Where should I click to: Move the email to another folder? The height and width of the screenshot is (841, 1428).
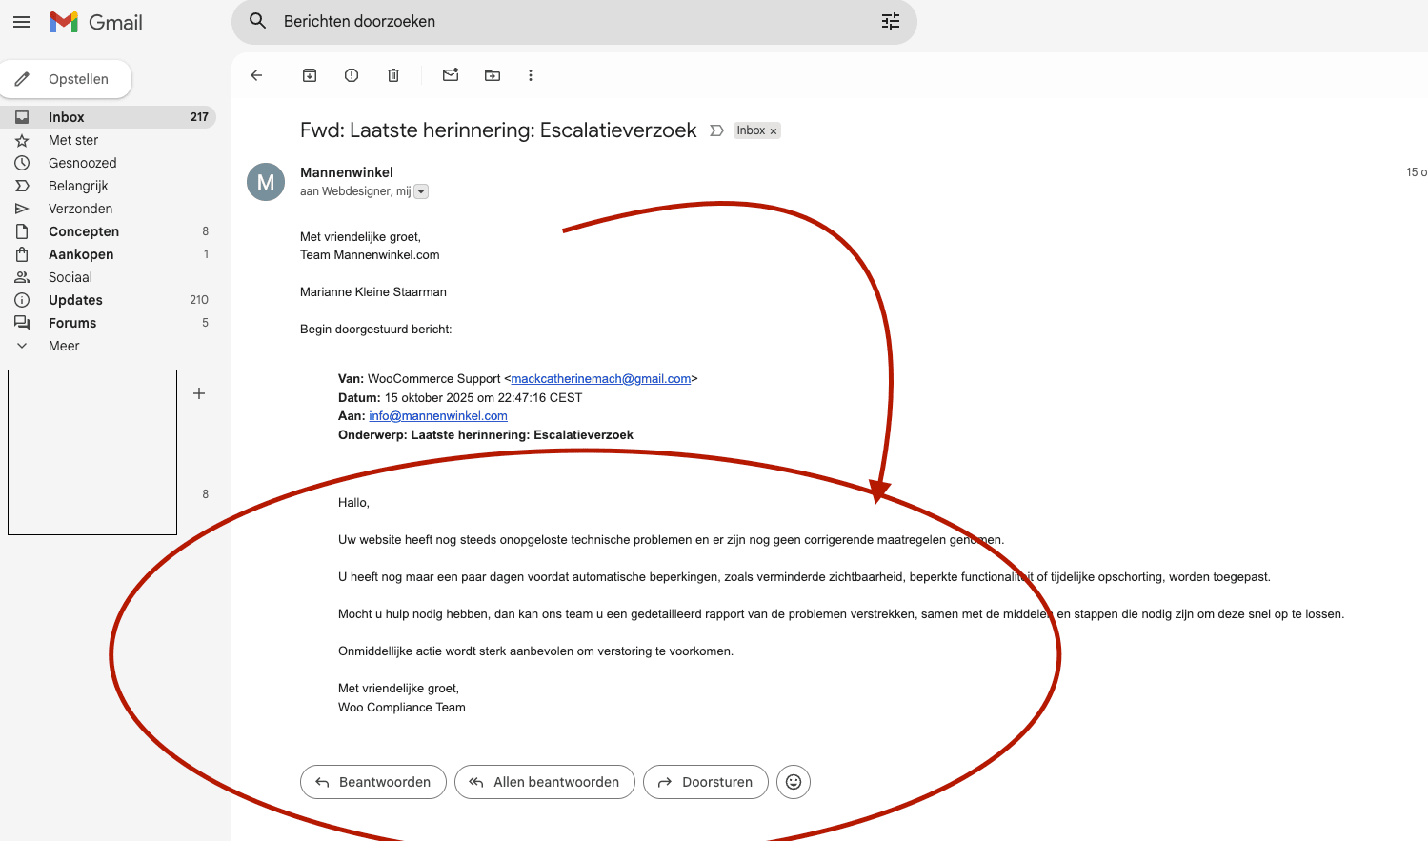(492, 74)
